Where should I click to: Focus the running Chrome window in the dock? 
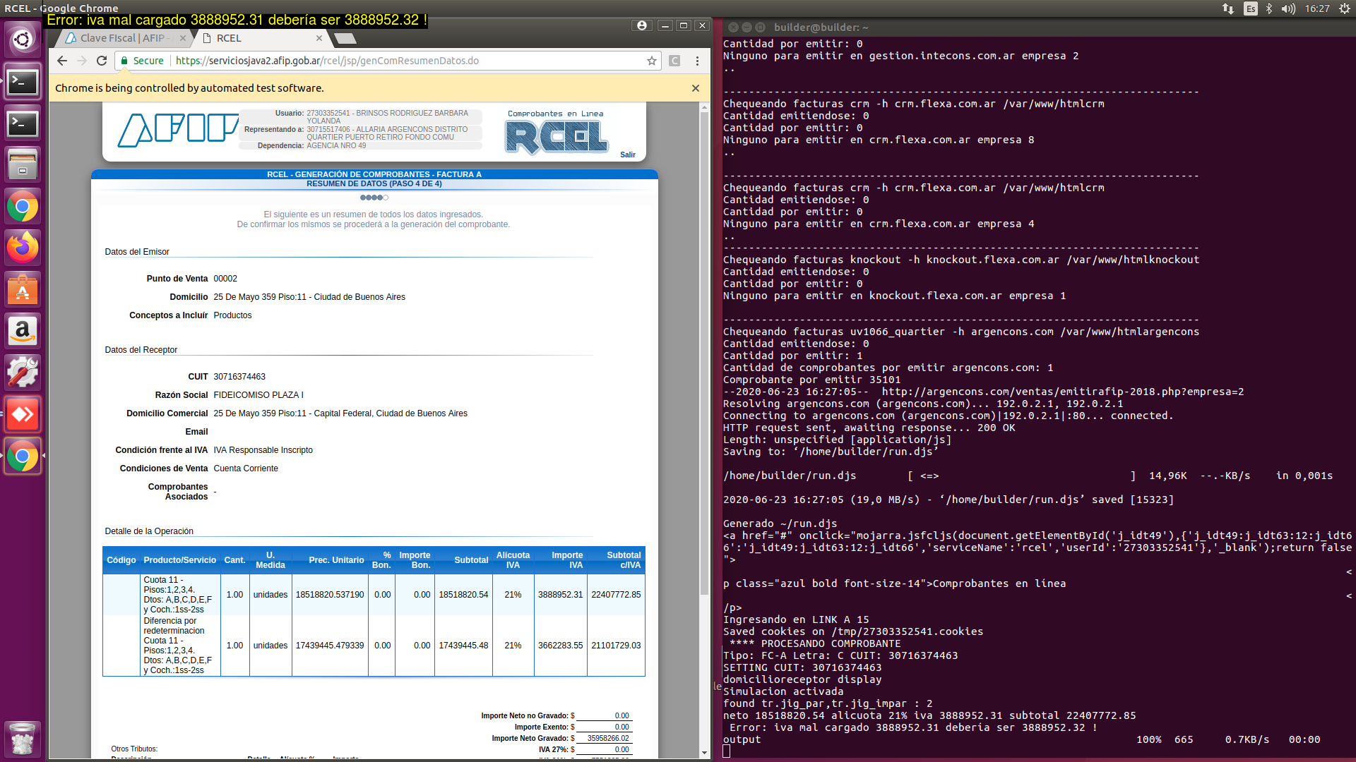(x=23, y=456)
